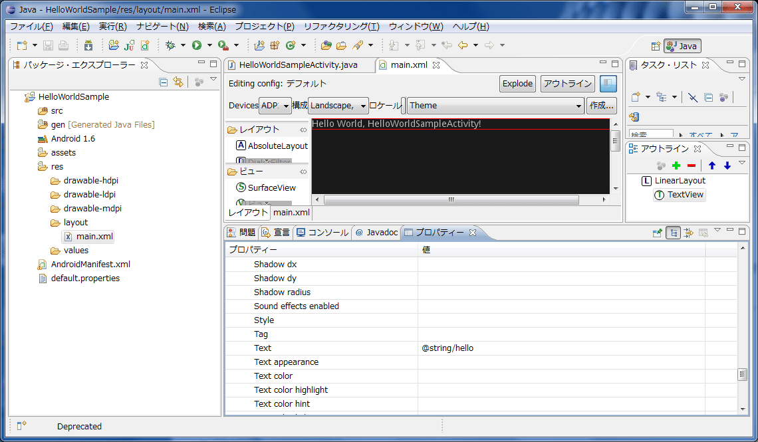Move outline element down with blue arrow
The image size is (758, 442).
pos(727,166)
